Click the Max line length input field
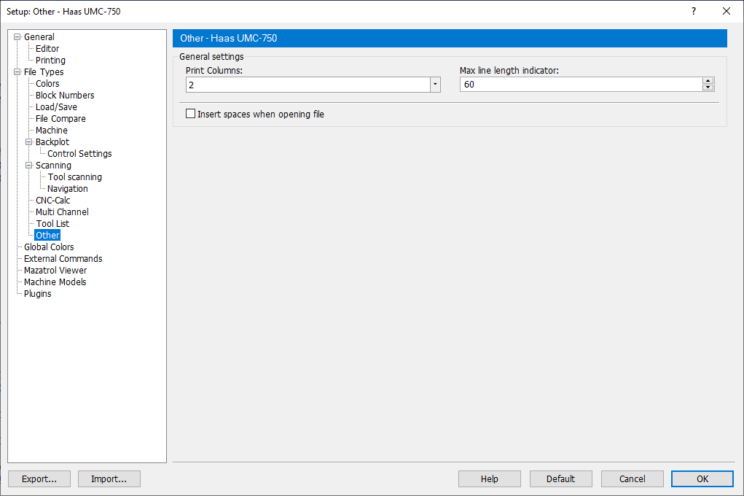 click(x=582, y=85)
